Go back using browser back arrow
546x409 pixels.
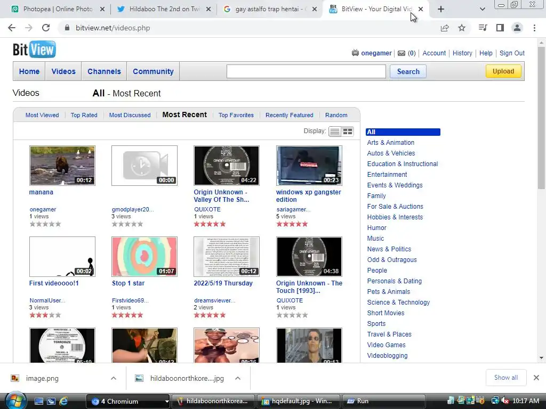pyautogui.click(x=12, y=28)
